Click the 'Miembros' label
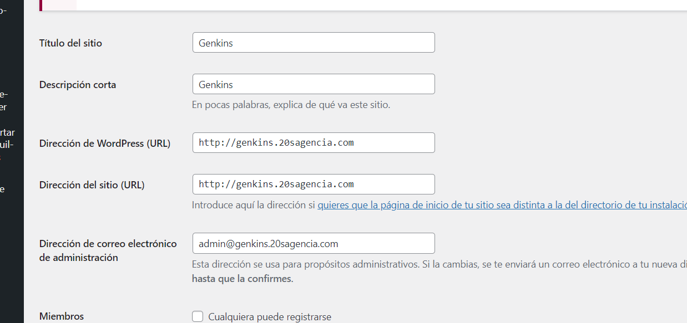This screenshot has height=323, width=687. click(62, 316)
